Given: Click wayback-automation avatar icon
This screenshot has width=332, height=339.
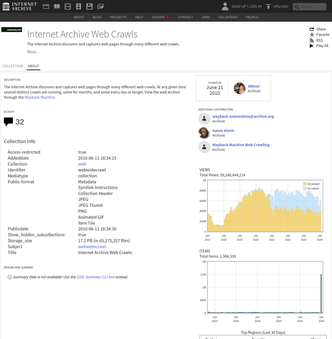Looking at the screenshot, I should click(204, 119).
